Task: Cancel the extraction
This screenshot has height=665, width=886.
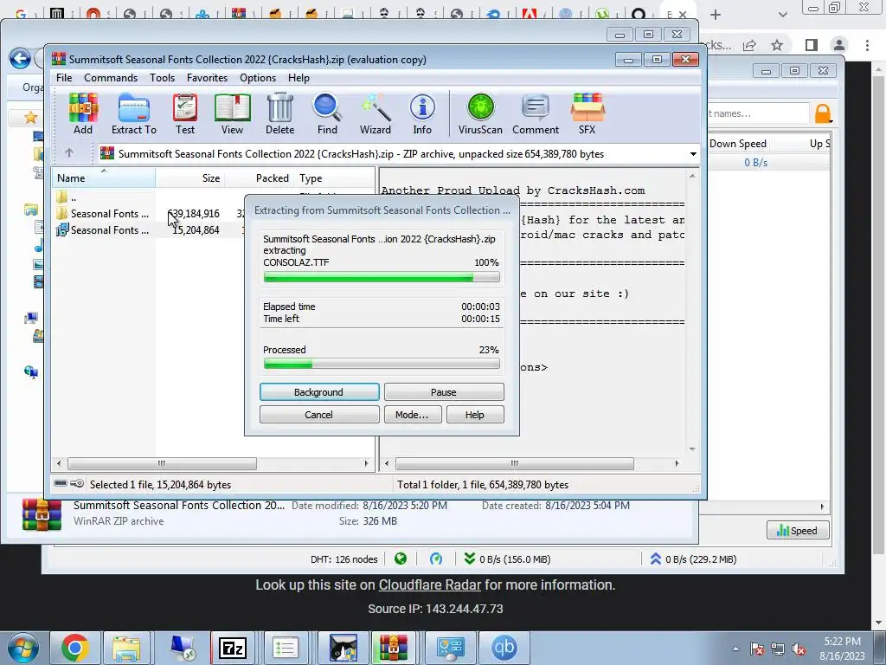Action: (319, 415)
